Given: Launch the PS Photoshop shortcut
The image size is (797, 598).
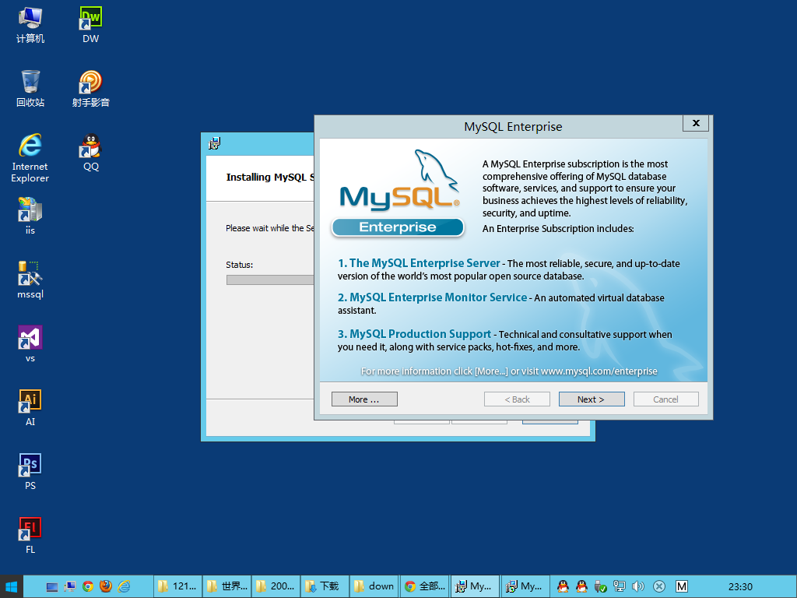Looking at the screenshot, I should coord(30,472).
